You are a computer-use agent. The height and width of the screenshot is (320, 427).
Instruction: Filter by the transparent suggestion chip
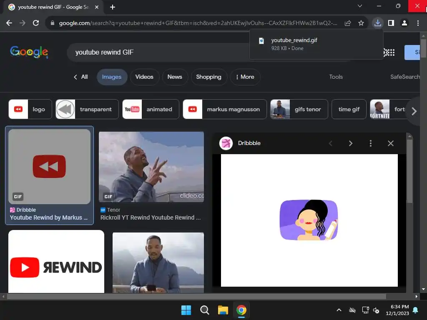(87, 110)
